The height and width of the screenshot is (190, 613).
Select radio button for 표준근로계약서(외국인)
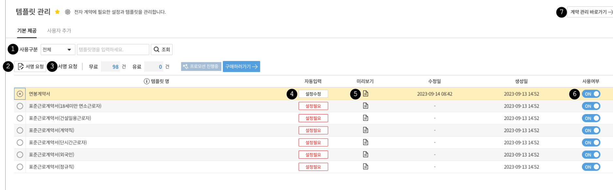coord(20,154)
